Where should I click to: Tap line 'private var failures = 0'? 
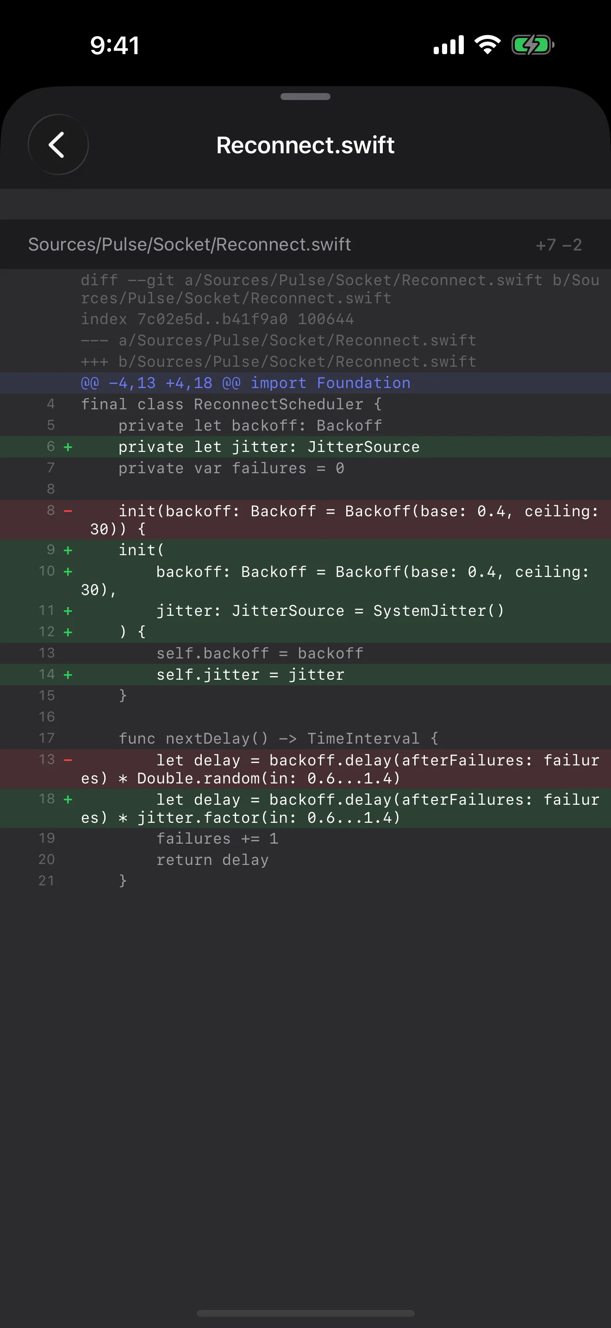(305, 468)
